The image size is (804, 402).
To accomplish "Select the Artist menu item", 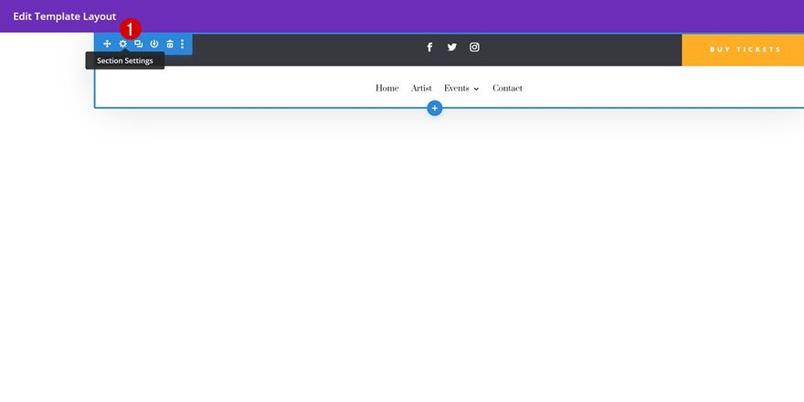I will pos(421,89).
